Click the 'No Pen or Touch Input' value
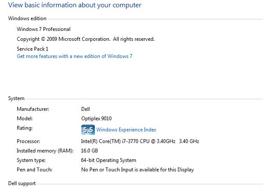The height and width of the screenshot is (189, 263). 138,170
